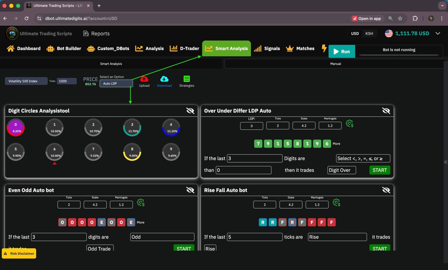Open Rise Fall bot money settings gear
The image size is (448, 270).
click(x=336, y=202)
